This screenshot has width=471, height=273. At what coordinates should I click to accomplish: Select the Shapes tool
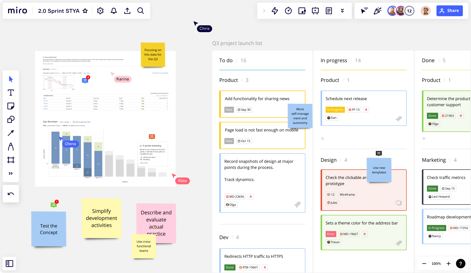[11, 119]
